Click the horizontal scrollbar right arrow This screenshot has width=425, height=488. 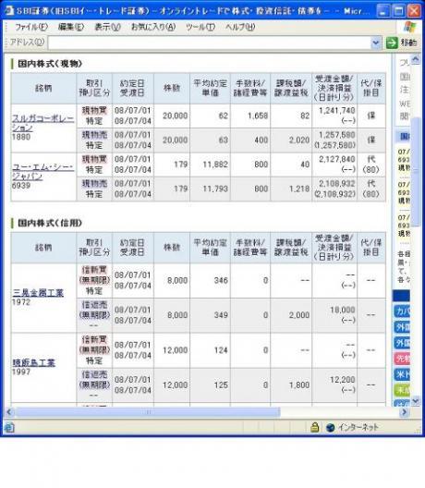pyautogui.click(x=404, y=412)
